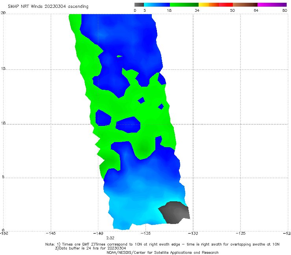Click the NOAA/NESDIS credit line
Image resolution: width=291 pixels, height=255 pixels.
162,252
